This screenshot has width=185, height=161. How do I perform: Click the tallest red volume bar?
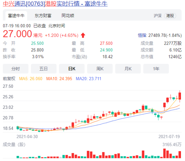[164, 153]
